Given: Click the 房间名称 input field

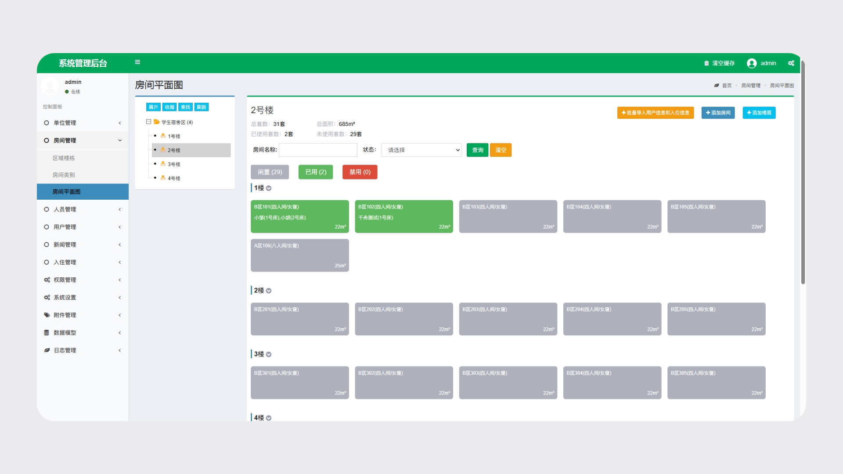Looking at the screenshot, I should click(x=318, y=150).
